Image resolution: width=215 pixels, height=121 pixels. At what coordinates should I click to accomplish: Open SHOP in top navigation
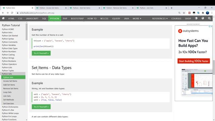(x=188, y=18)
